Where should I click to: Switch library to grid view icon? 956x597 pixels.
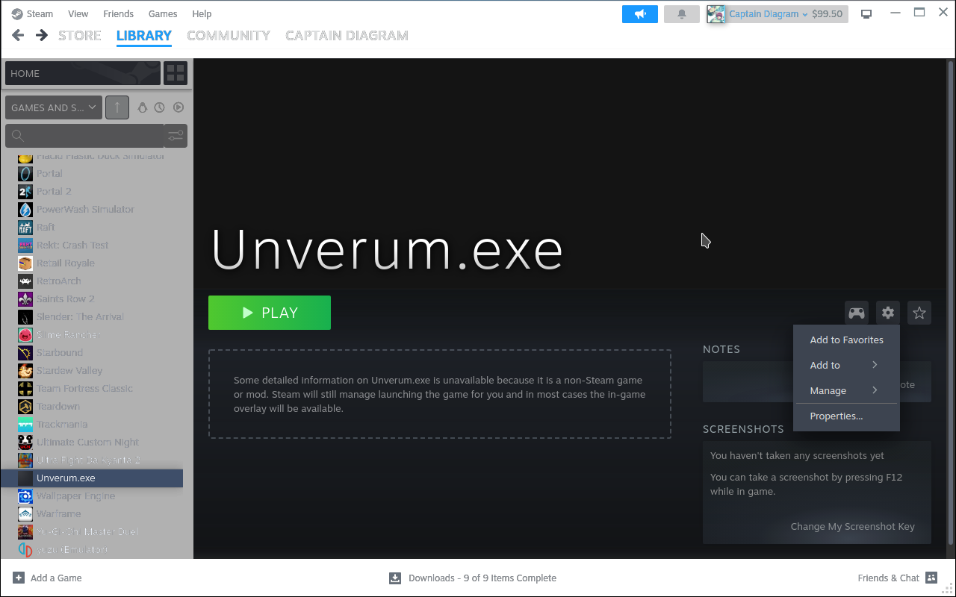click(x=176, y=73)
